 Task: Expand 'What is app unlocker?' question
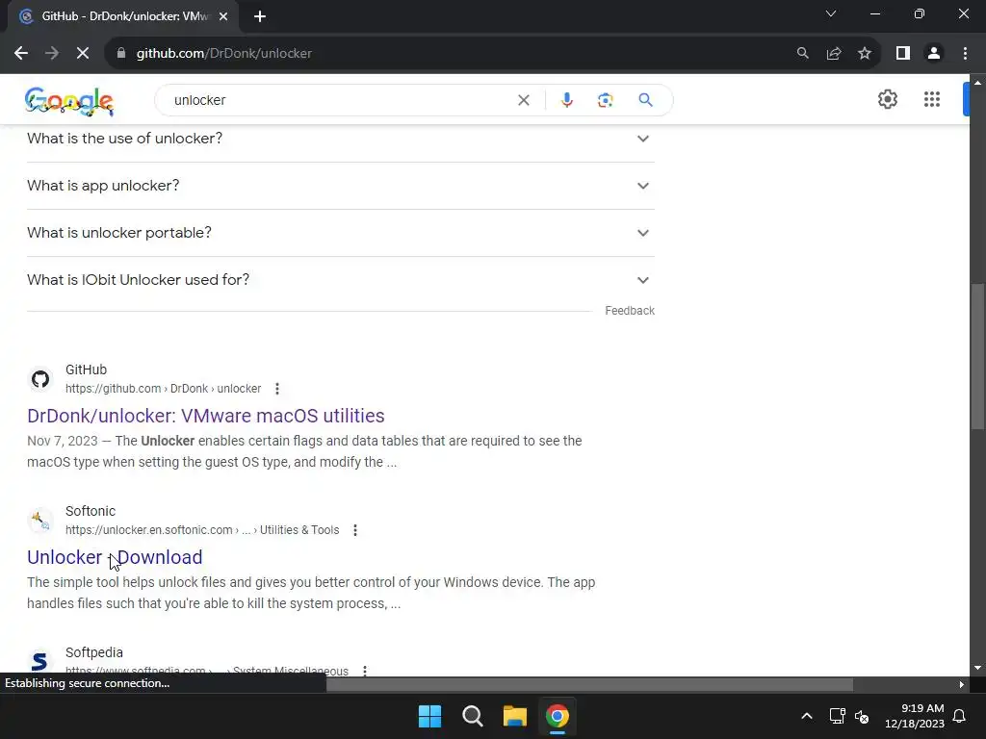[x=340, y=186]
